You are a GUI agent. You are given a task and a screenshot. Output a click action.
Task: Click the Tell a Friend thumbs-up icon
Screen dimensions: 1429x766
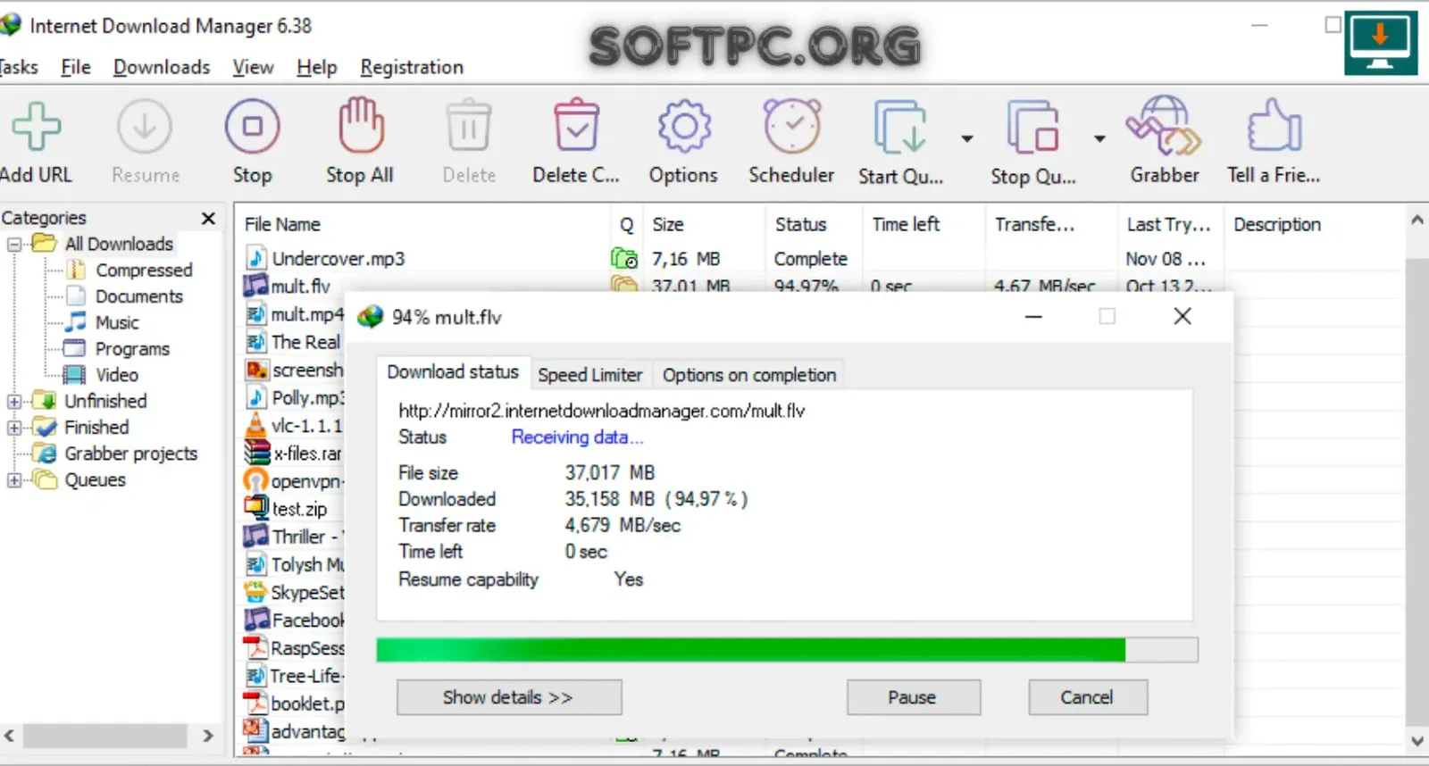click(x=1274, y=126)
